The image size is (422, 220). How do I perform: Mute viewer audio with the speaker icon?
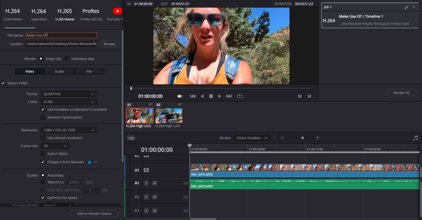pos(180,96)
